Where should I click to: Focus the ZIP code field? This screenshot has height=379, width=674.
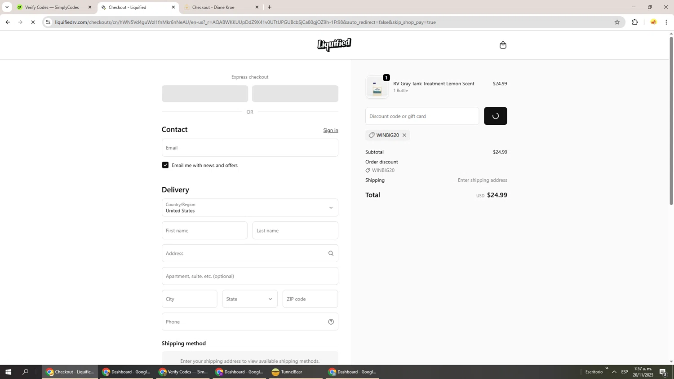pos(310,299)
